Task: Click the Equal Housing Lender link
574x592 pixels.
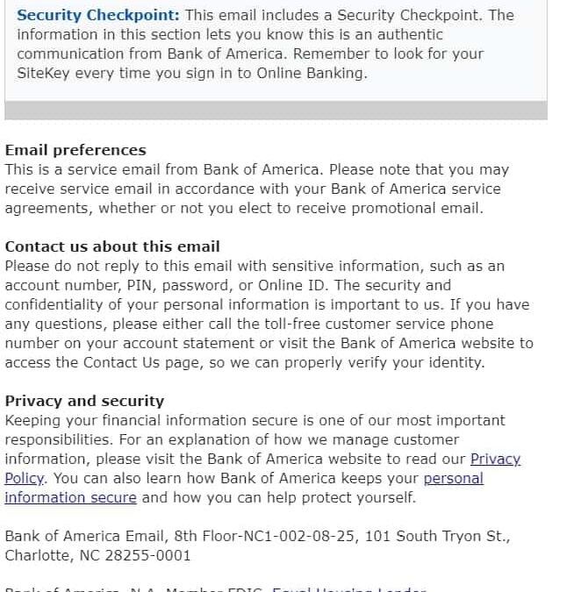Action: click(348, 588)
